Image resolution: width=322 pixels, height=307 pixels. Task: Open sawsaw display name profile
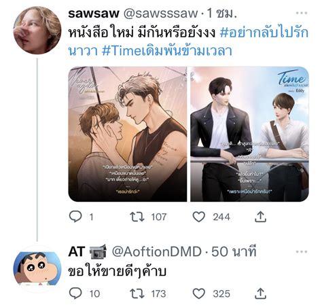click(94, 14)
